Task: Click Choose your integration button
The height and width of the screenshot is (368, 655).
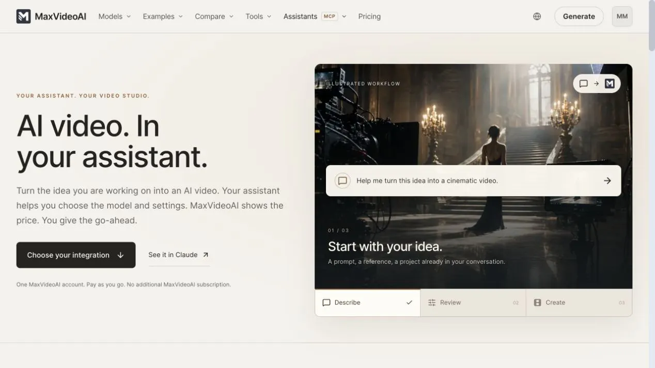Action: click(x=76, y=255)
